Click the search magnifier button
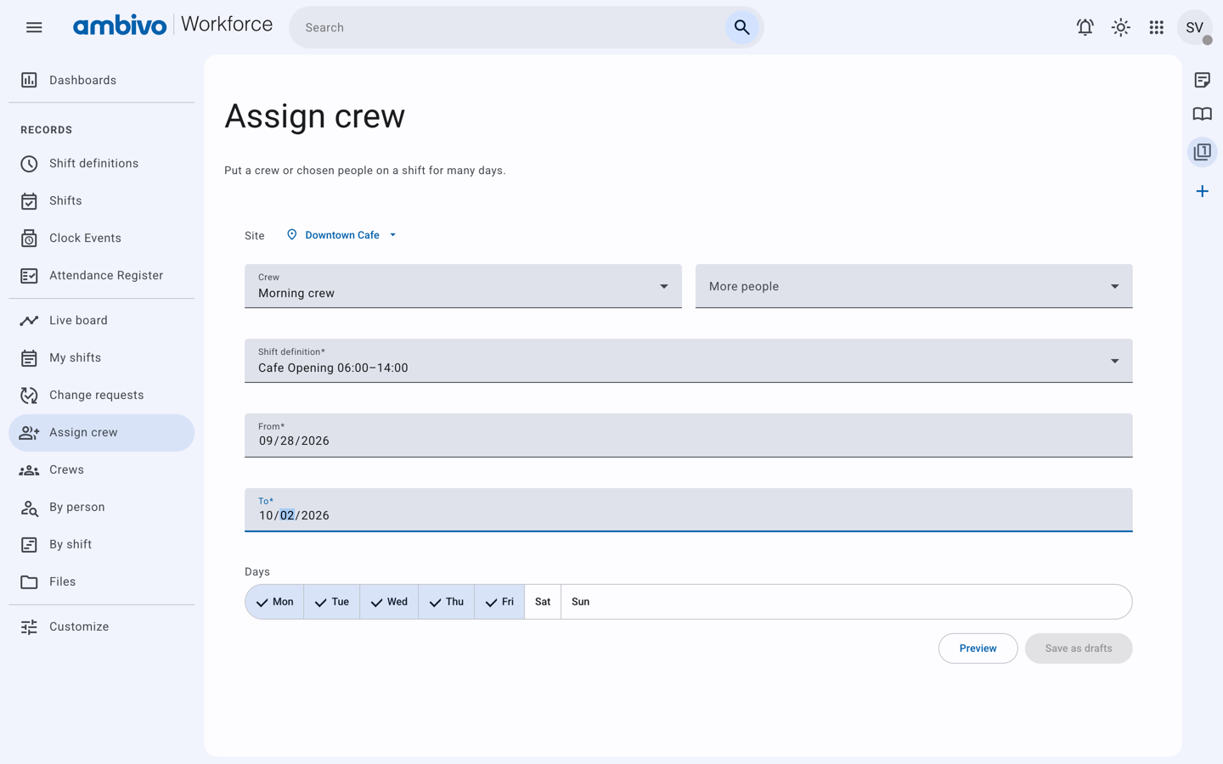This screenshot has height=764, width=1223. pyautogui.click(x=741, y=27)
